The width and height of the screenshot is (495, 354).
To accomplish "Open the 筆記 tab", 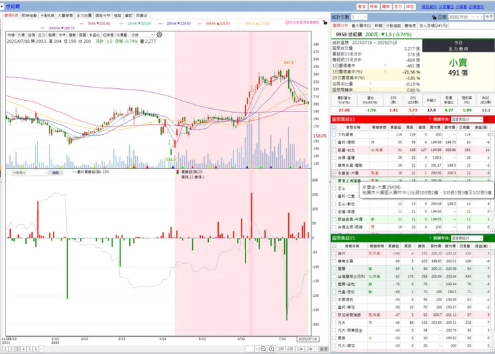I will (128, 15).
